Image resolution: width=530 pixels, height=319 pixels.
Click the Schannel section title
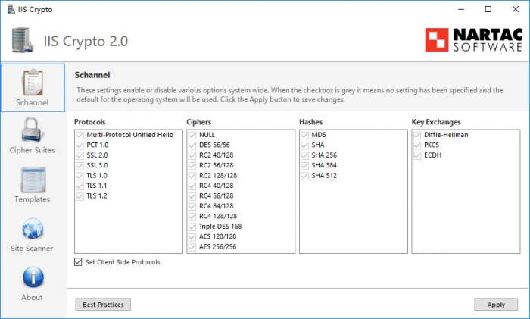92,75
